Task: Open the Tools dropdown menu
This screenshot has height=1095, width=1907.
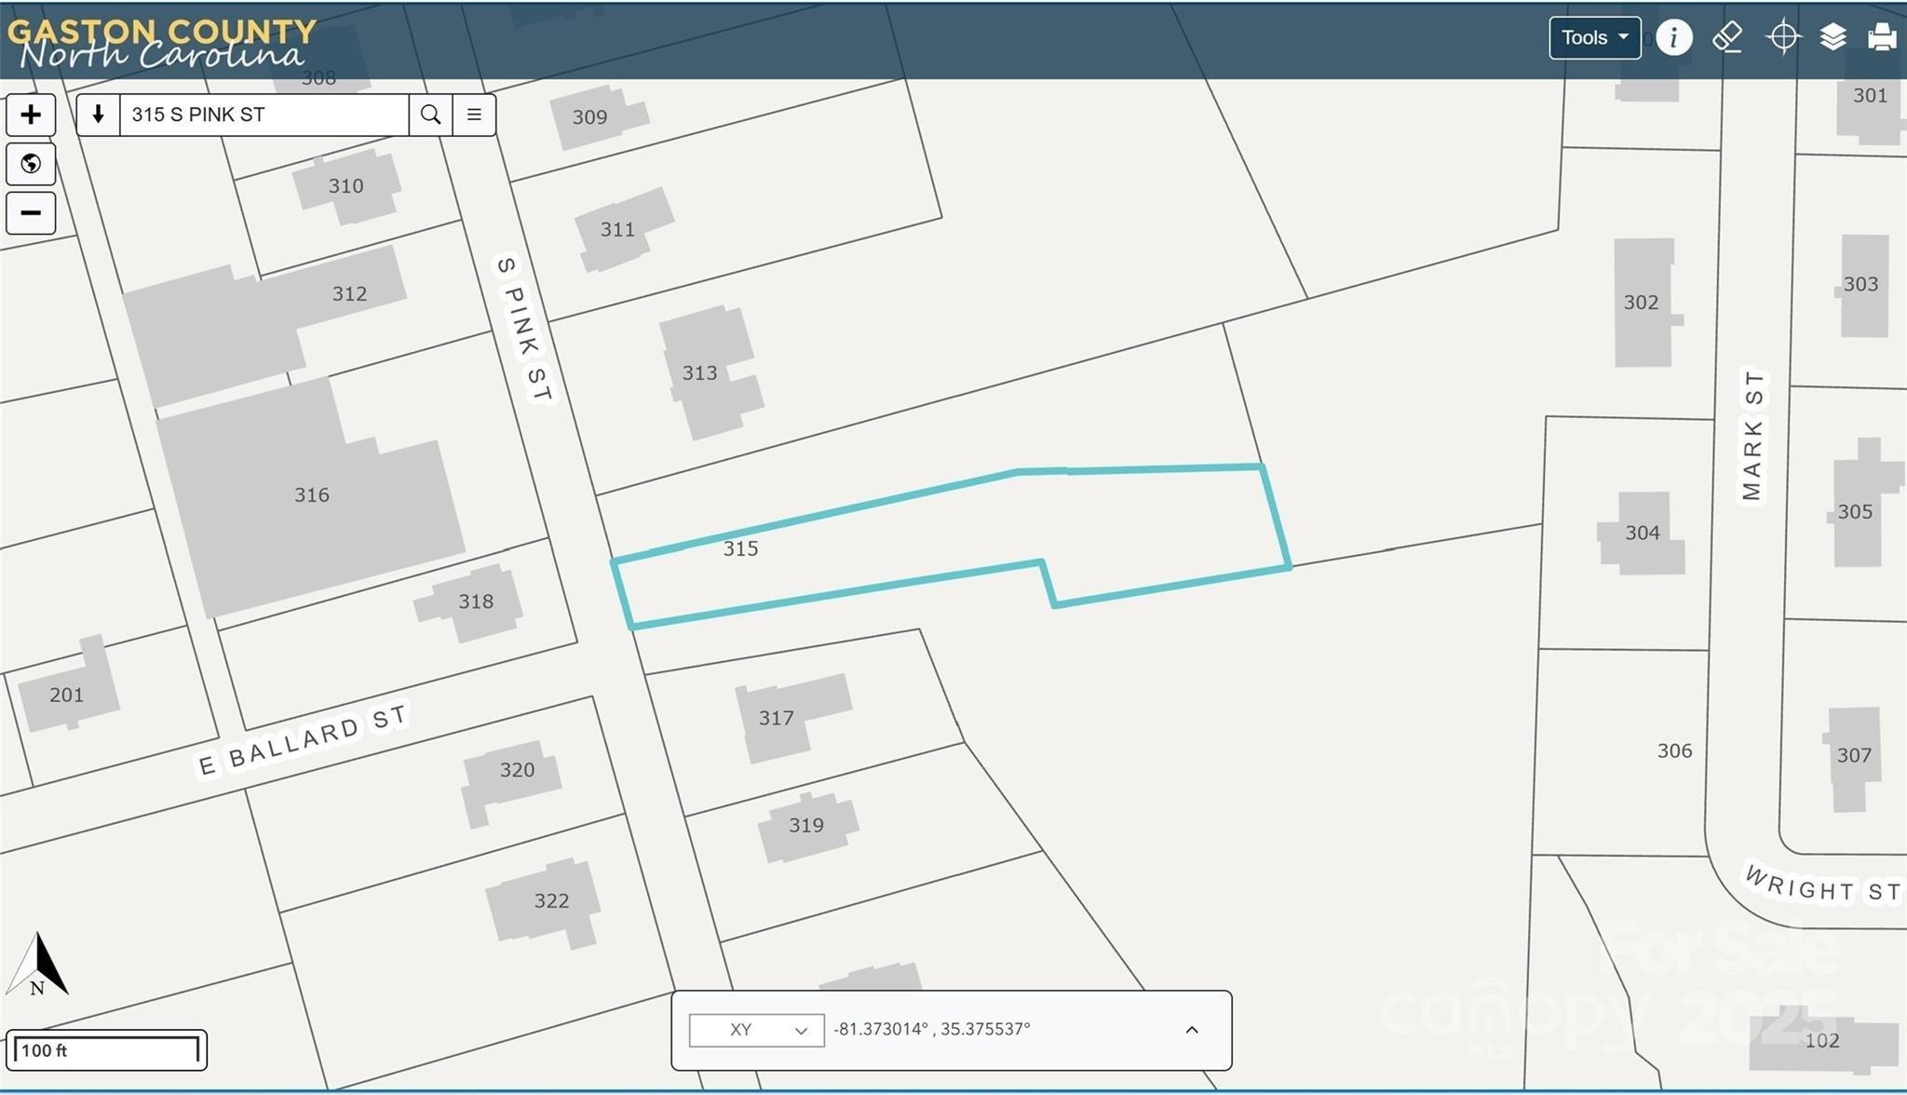Action: coord(1595,38)
